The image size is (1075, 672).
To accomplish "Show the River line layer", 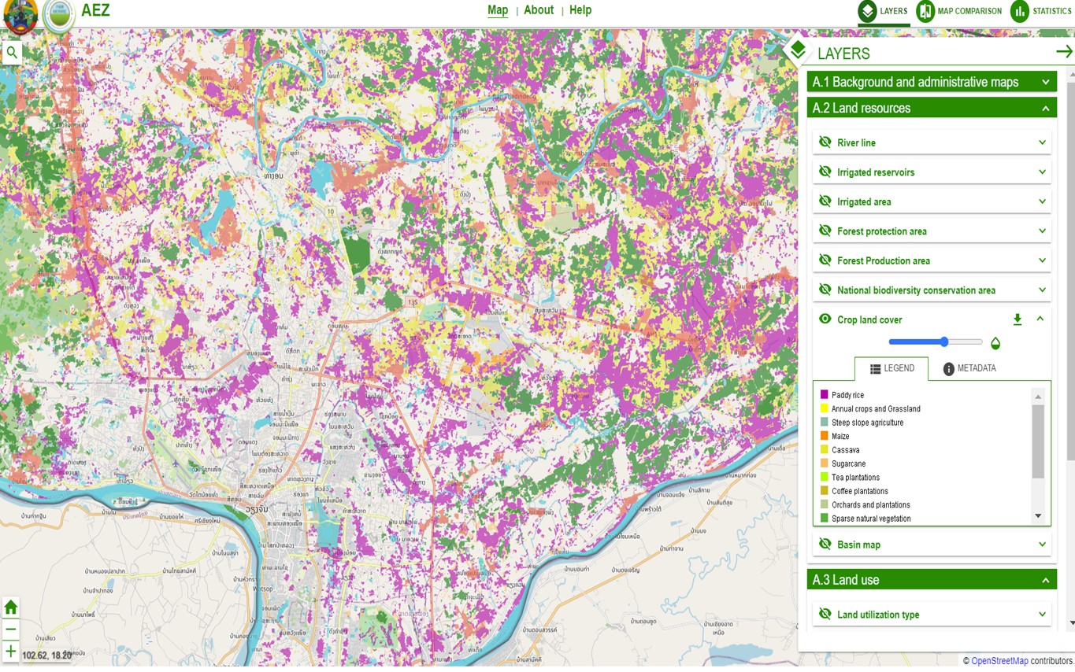I will point(825,142).
